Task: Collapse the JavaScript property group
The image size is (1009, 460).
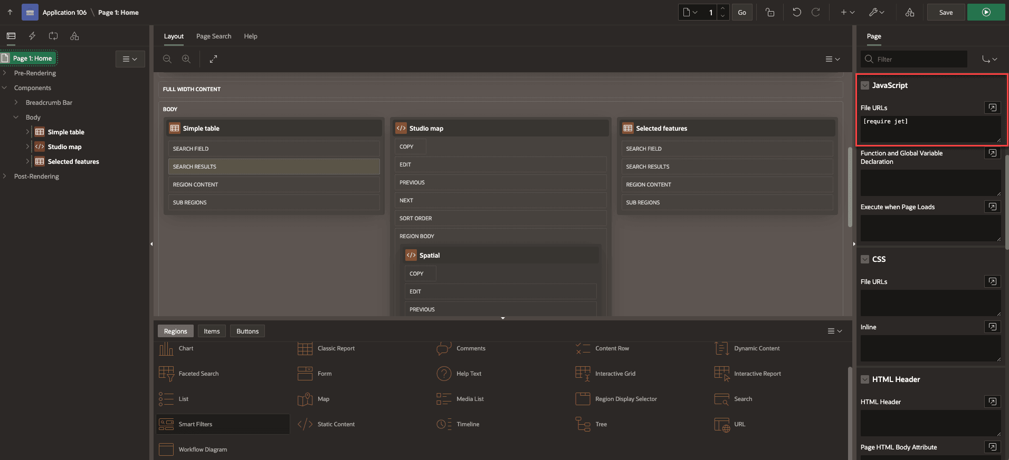Action: 865,85
